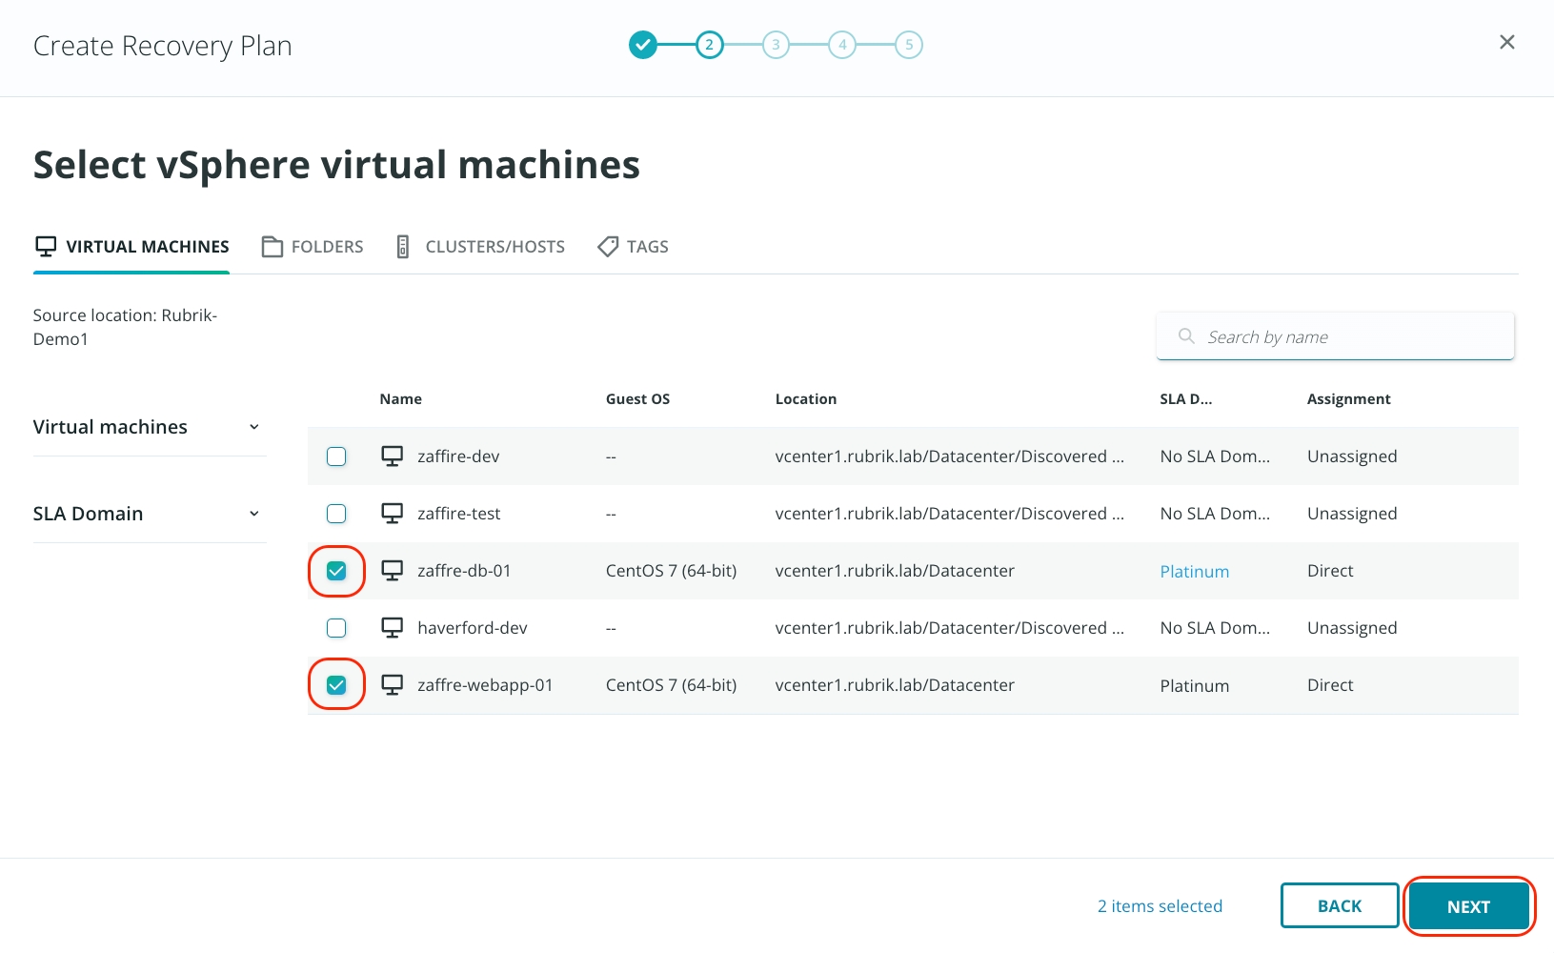
Task: Close the Create Recovery Plan dialog
Action: (1506, 42)
